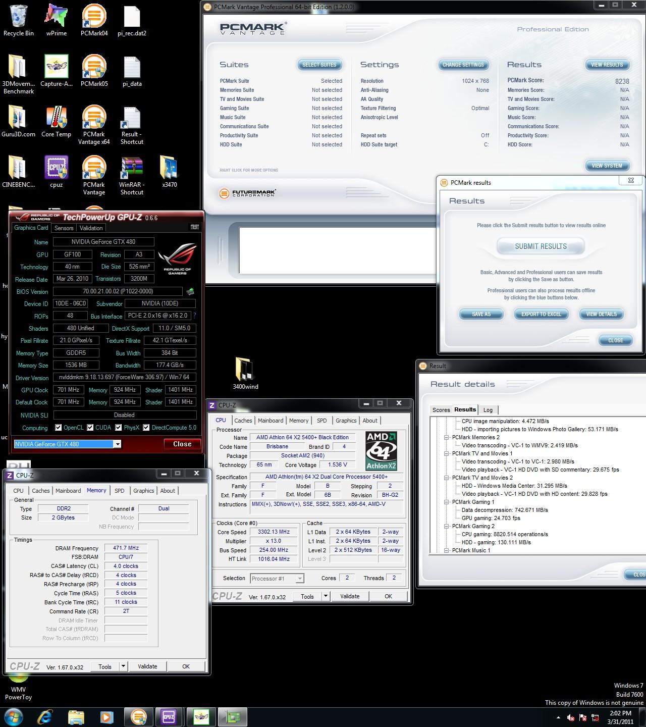Click EXPORT TO EXCEL button

(x=541, y=314)
